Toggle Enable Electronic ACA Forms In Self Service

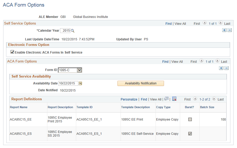pos(12,52)
